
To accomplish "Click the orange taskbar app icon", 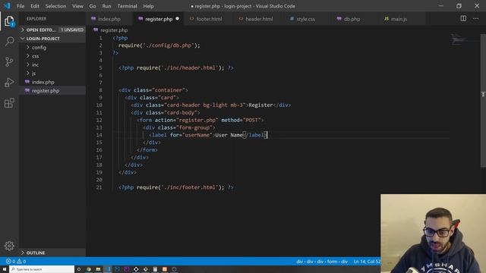I will pos(165,269).
